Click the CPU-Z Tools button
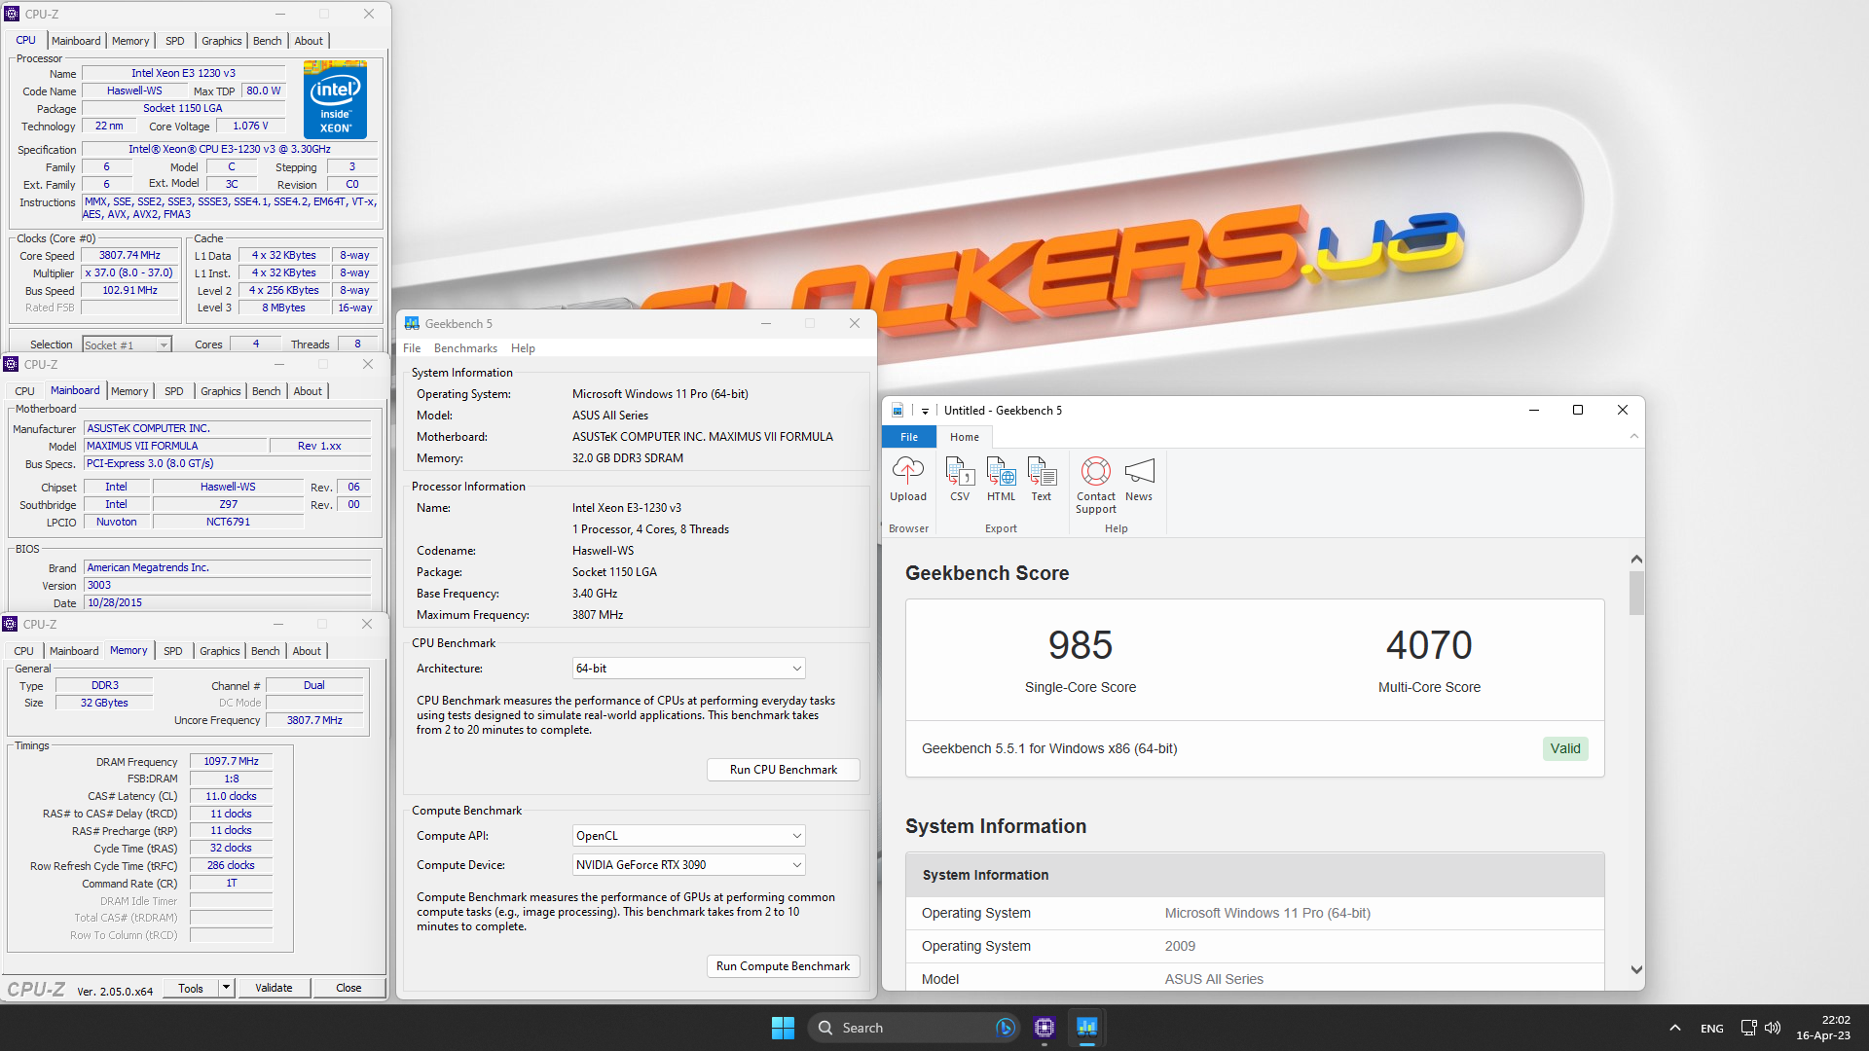 [x=191, y=988]
